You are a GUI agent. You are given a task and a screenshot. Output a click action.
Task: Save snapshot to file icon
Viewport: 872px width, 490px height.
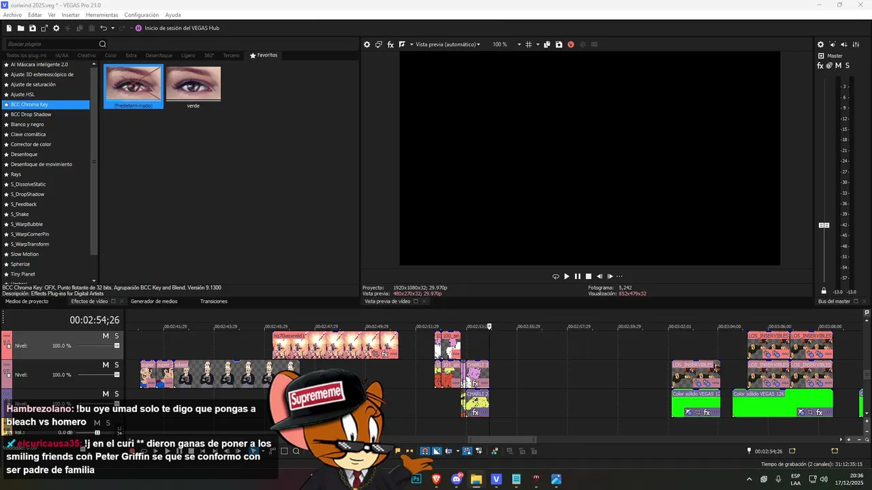click(x=559, y=44)
